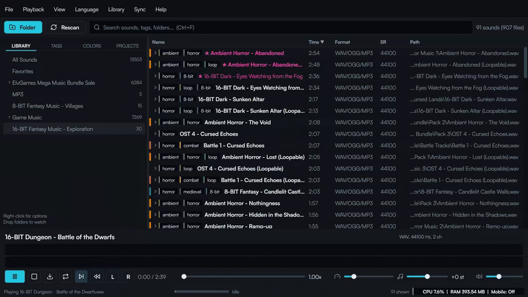Sort by the Format column header
Viewport: 528px width, 297px height.
coord(342,42)
